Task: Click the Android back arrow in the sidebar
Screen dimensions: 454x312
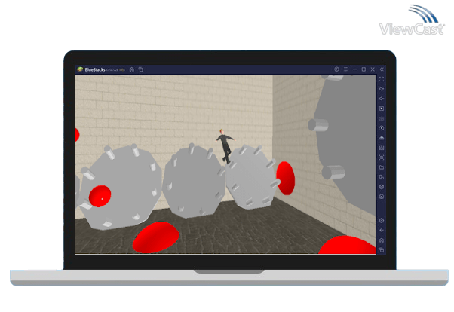Action: (x=382, y=231)
